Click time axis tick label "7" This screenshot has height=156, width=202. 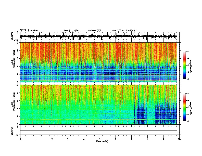pos(132,139)
